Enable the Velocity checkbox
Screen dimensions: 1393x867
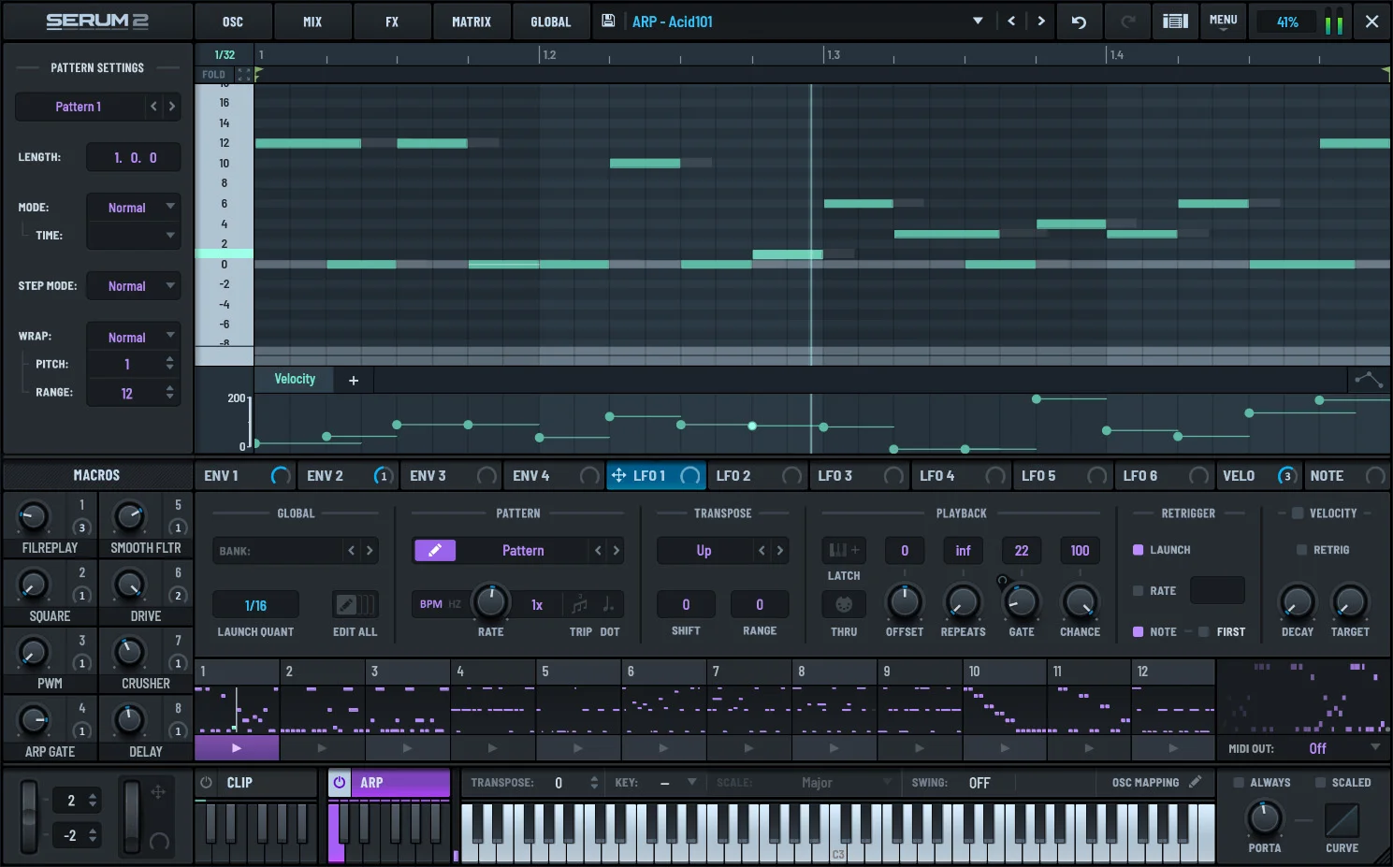click(x=1298, y=513)
